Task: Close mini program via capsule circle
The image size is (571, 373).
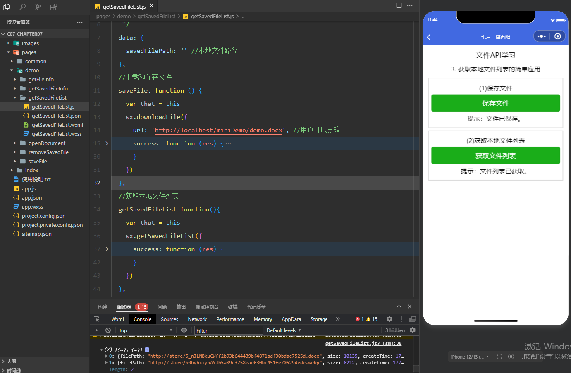Action: [x=558, y=36]
